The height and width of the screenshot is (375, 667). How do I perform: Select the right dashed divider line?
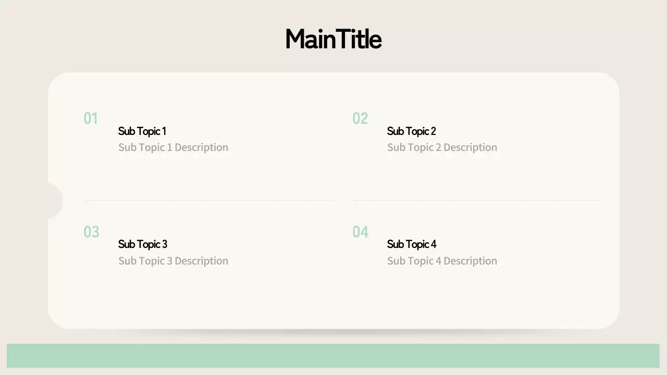[x=477, y=200]
